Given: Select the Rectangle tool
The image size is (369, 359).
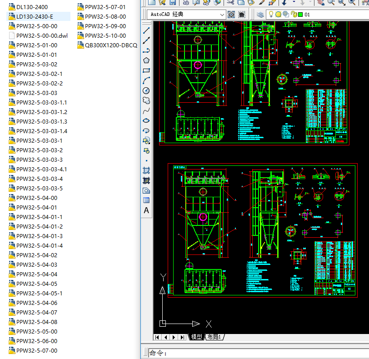Looking at the screenshot, I should tap(146, 70).
